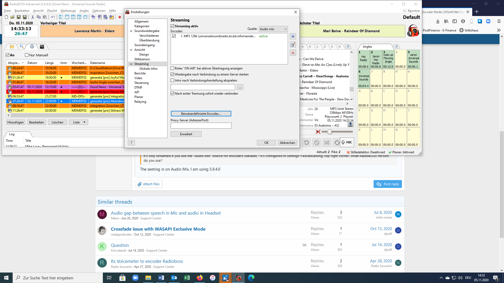
Task: Select Relaying in settings tree
Action: click(x=140, y=102)
